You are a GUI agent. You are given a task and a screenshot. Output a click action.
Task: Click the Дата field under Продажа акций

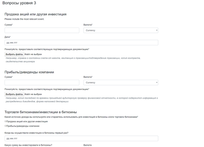pyautogui.click(x=81, y=42)
